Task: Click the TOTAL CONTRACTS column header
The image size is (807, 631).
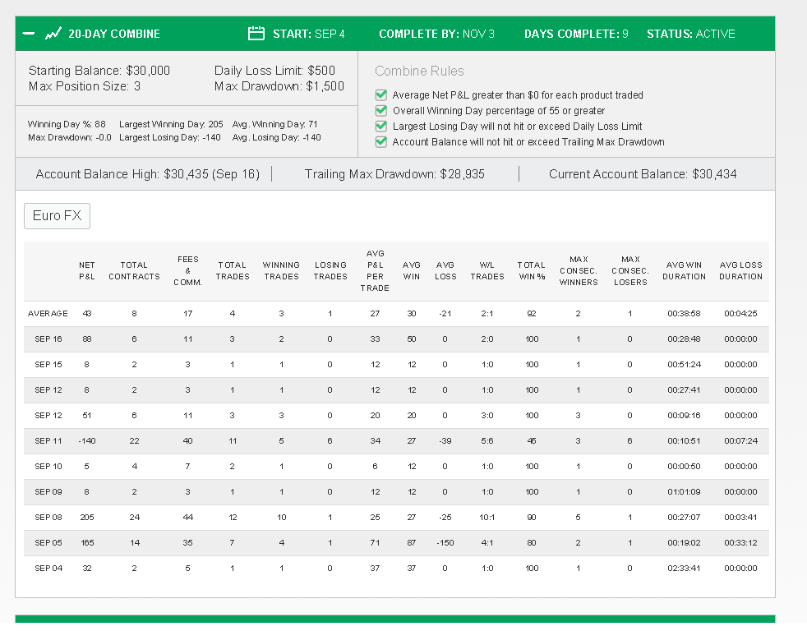Action: click(134, 271)
